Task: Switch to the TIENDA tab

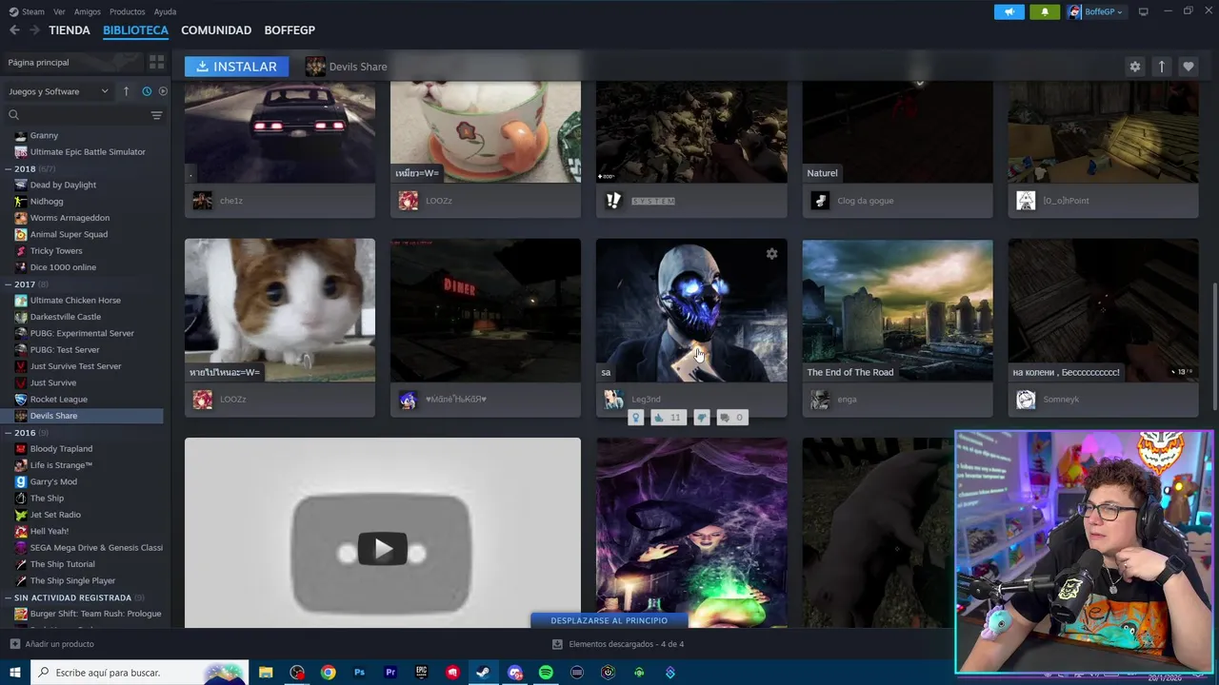Action: coord(70,30)
